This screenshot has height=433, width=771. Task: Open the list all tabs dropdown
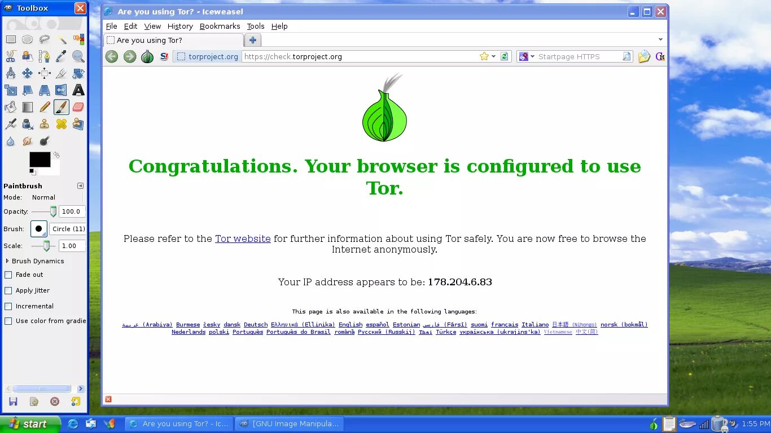pyautogui.click(x=660, y=39)
